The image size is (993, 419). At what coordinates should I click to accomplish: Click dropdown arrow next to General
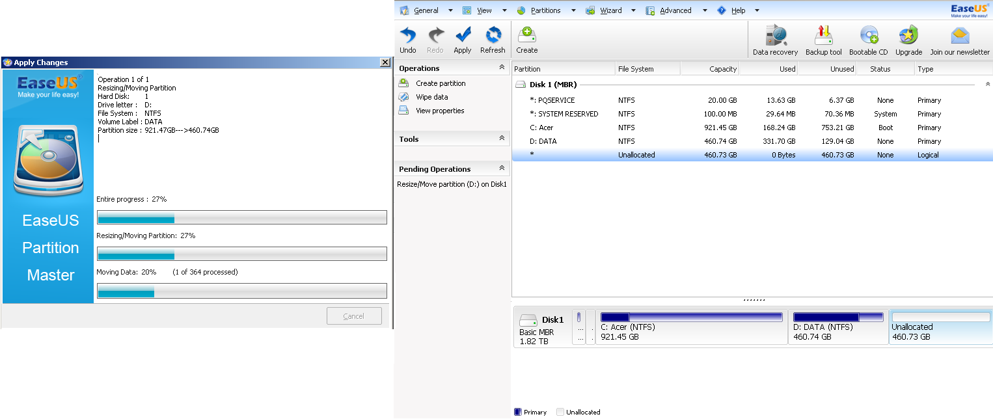click(x=450, y=10)
